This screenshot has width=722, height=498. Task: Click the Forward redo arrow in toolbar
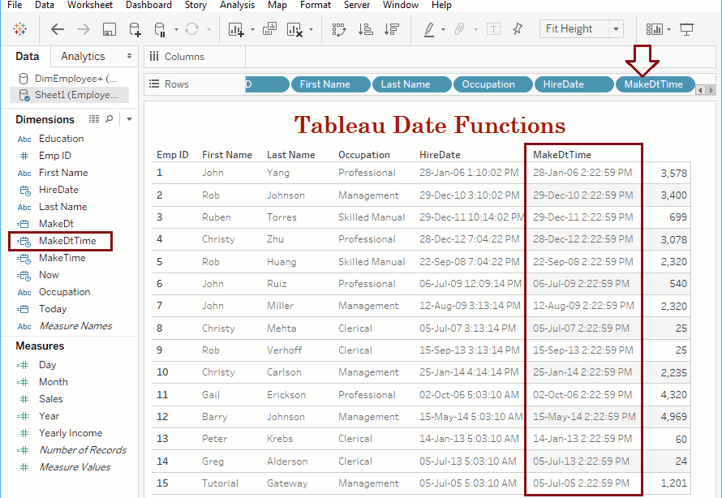coord(84,29)
